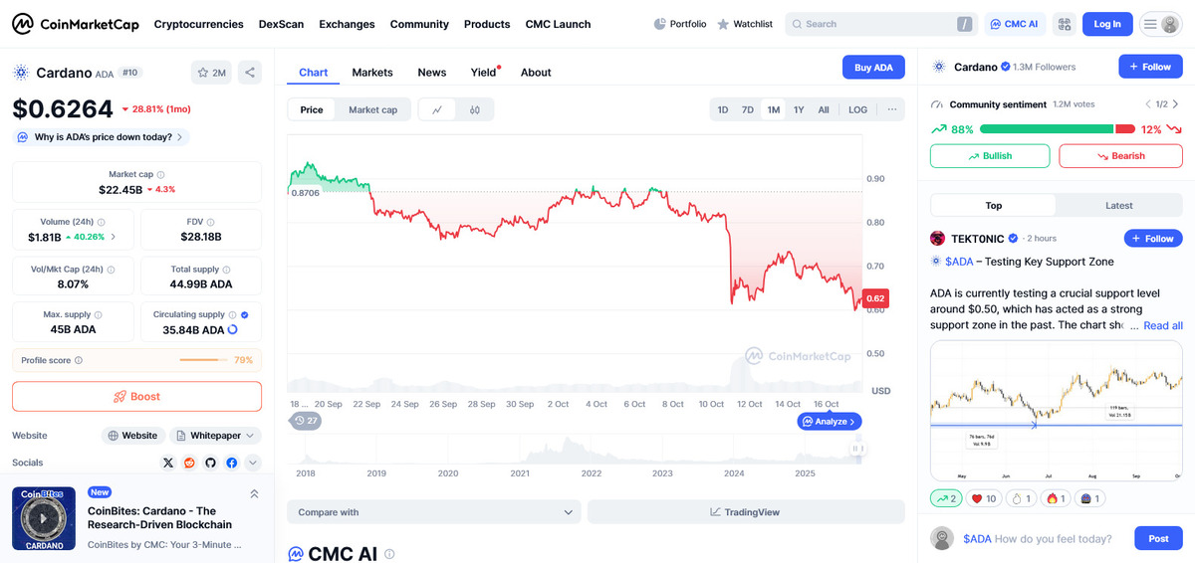The width and height of the screenshot is (1195, 563).
Task: Click the share icon next to Cardano
Action: pos(249,73)
